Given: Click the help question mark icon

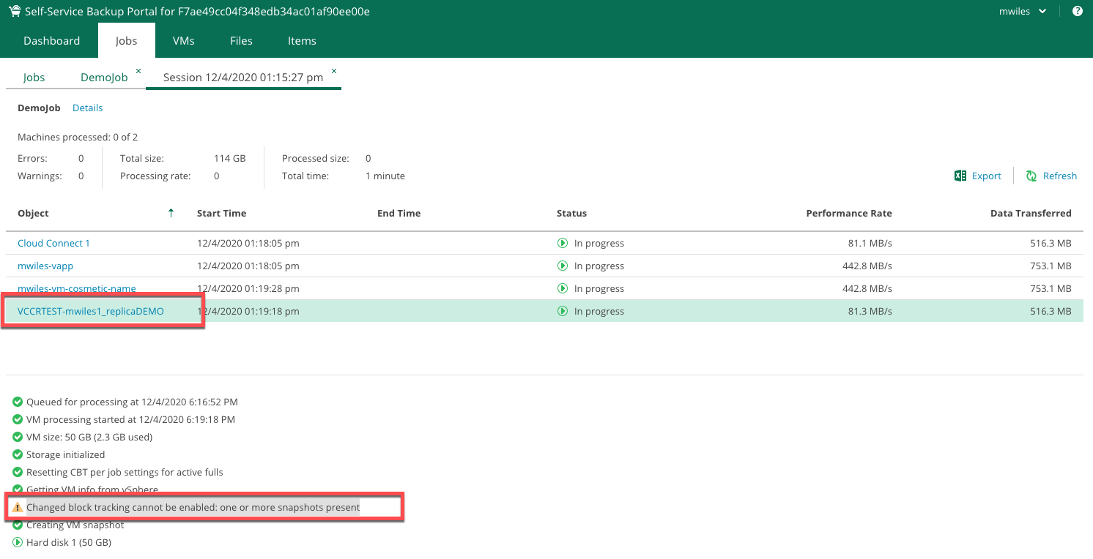Looking at the screenshot, I should (x=1078, y=11).
